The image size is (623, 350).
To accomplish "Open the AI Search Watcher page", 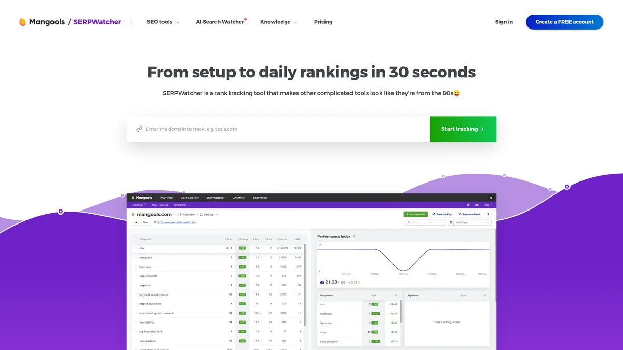I will tap(220, 22).
